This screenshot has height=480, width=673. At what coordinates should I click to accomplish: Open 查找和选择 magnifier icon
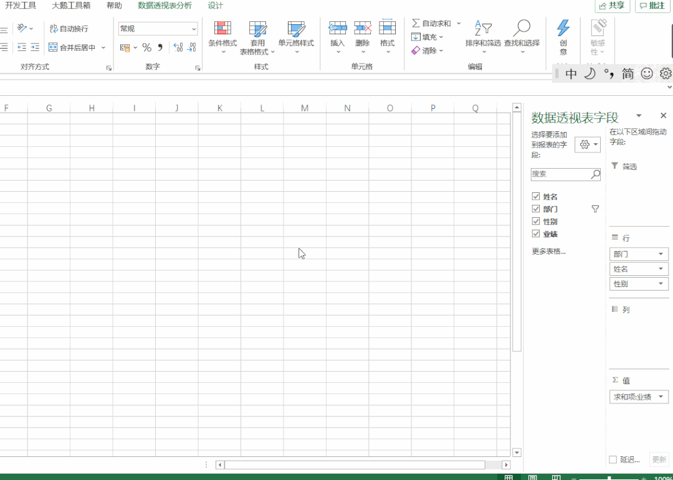point(522,27)
